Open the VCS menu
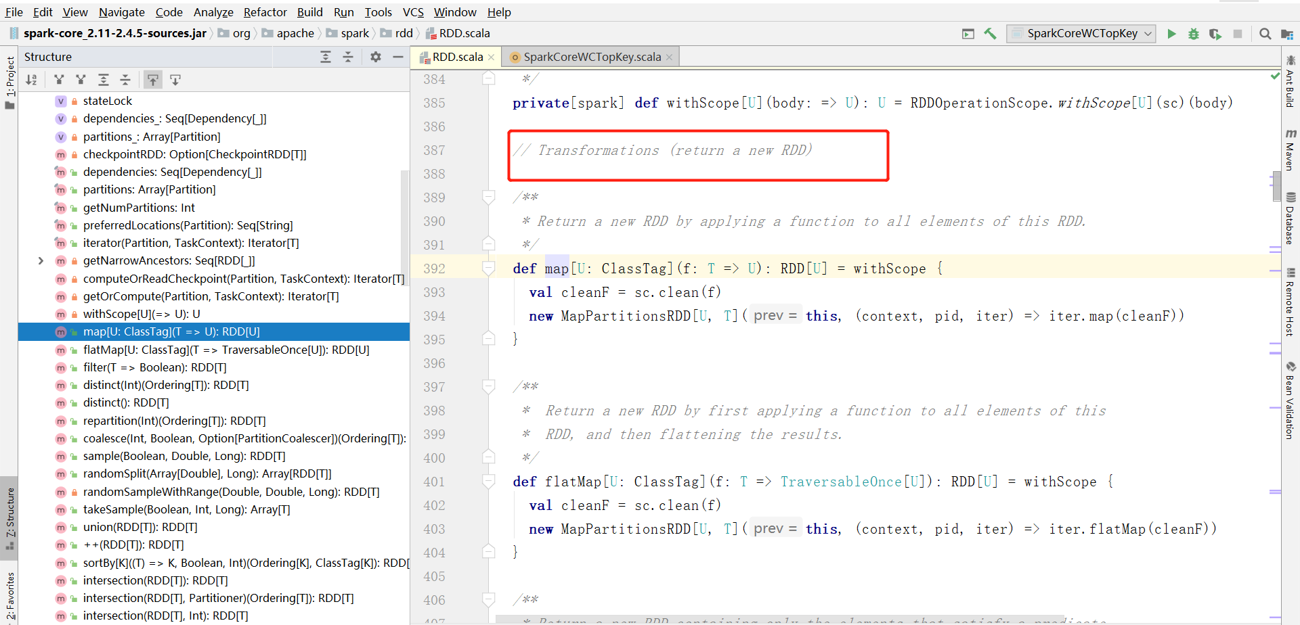 click(x=413, y=12)
